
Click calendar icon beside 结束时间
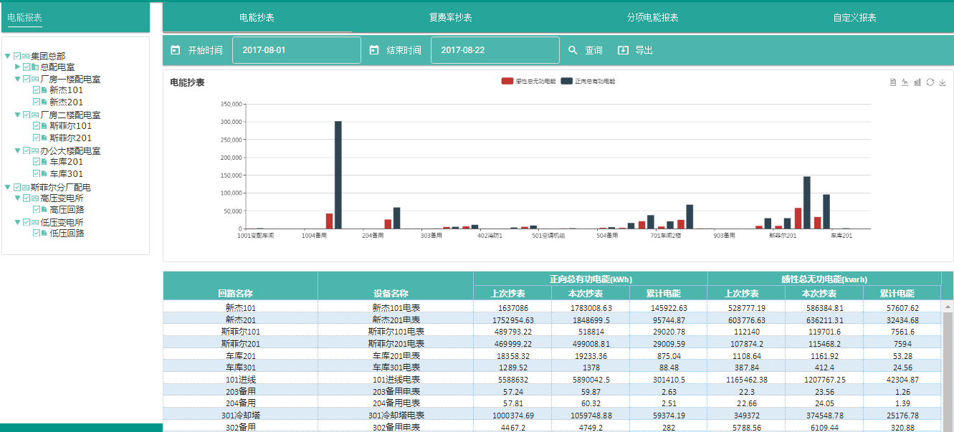point(373,50)
